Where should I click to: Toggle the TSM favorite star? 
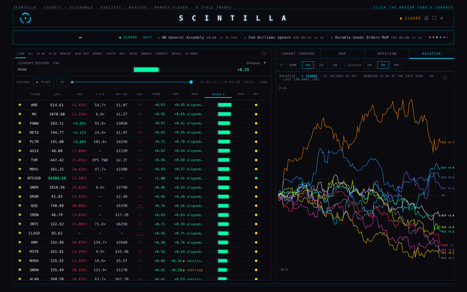[20, 160]
